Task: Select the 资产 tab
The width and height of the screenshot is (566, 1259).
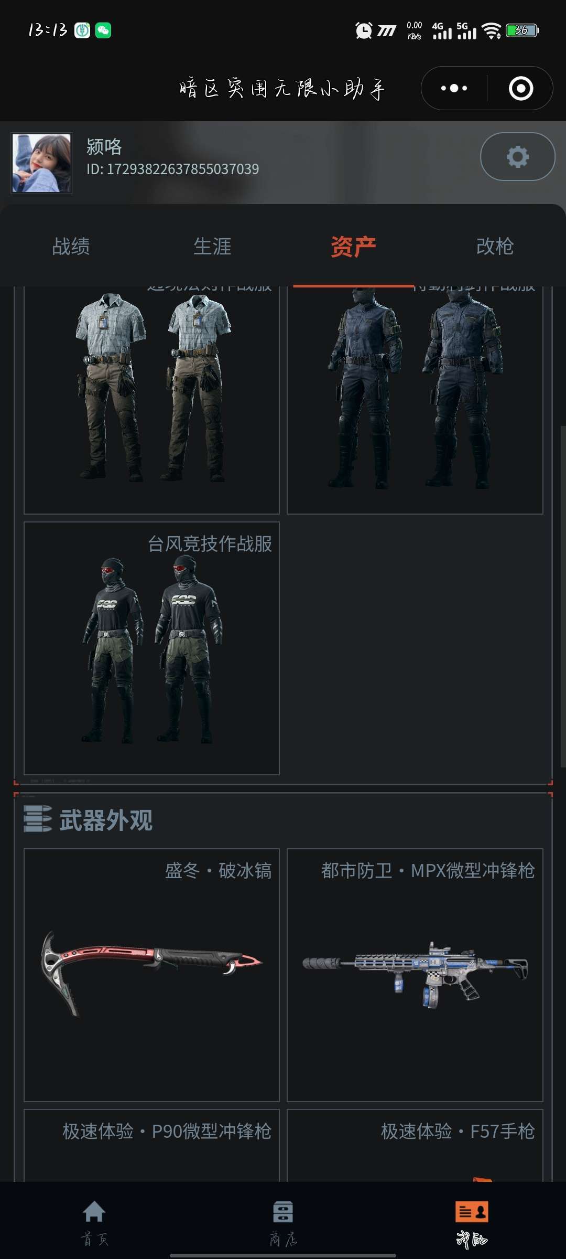Action: tap(354, 246)
